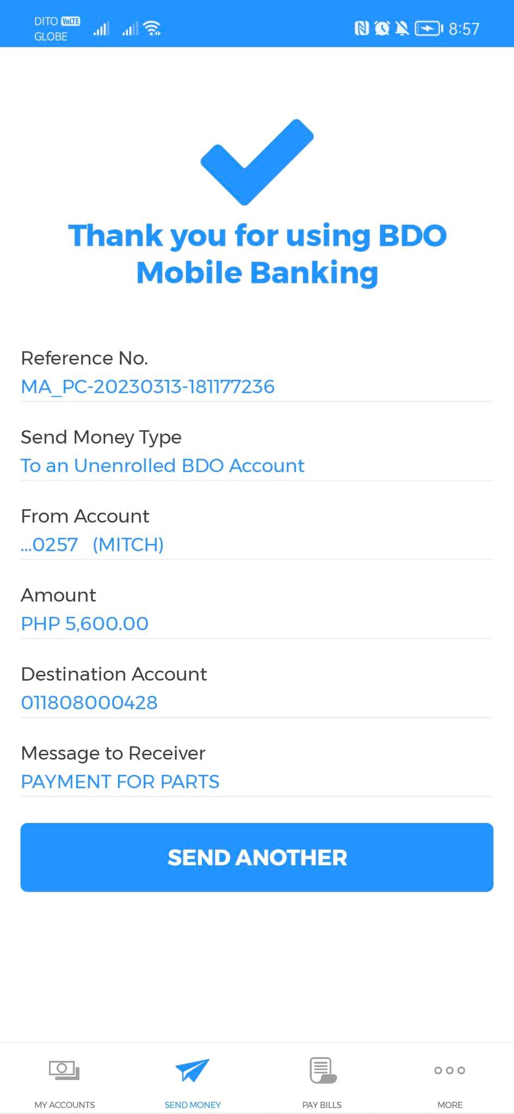514x1114 pixels.
Task: Tap the Wi-Fi signal icon
Action: [153, 28]
